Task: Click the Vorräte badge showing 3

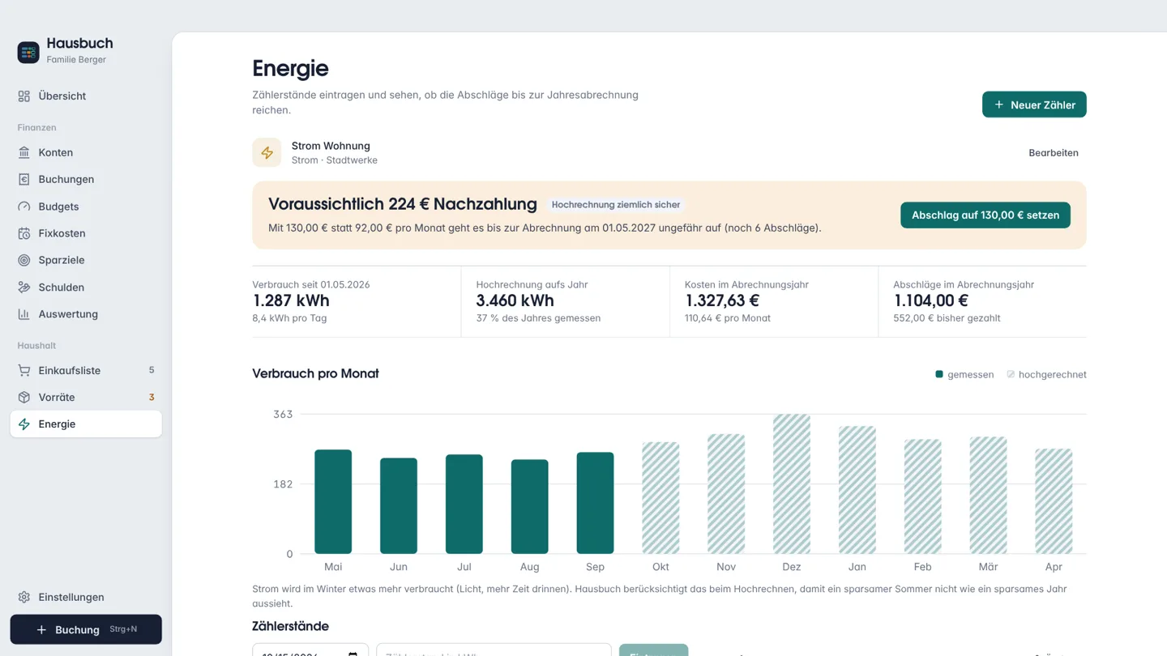Action: point(152,397)
